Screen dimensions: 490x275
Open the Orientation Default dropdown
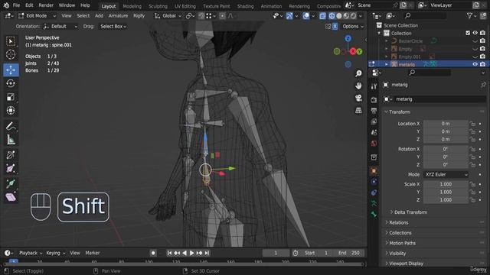click(x=60, y=27)
